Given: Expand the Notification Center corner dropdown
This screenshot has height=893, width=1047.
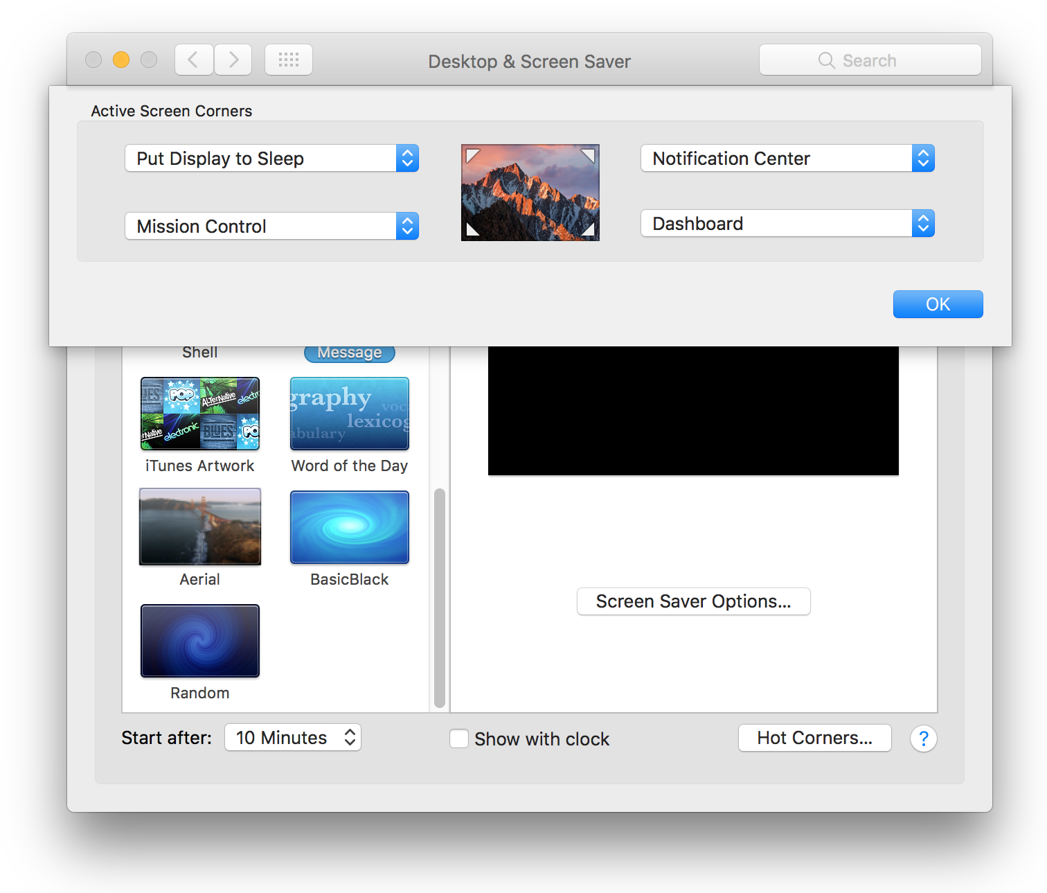Looking at the screenshot, I should pyautogui.click(x=788, y=159).
